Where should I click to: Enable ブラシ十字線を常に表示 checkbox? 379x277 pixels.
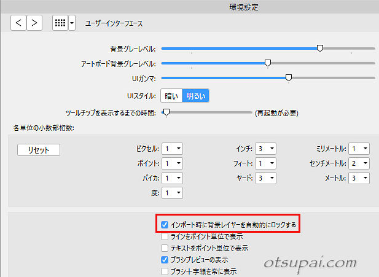164,271
